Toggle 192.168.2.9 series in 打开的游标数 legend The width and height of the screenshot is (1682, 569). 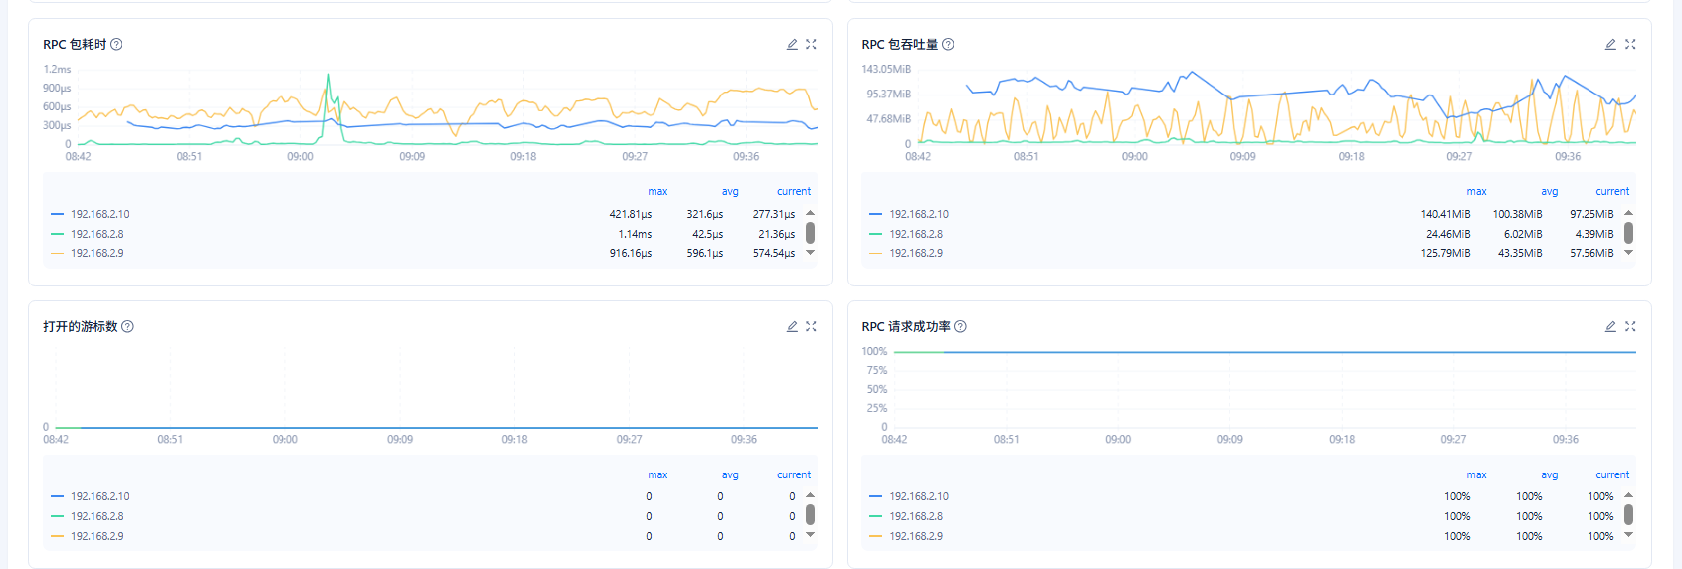[x=96, y=536]
